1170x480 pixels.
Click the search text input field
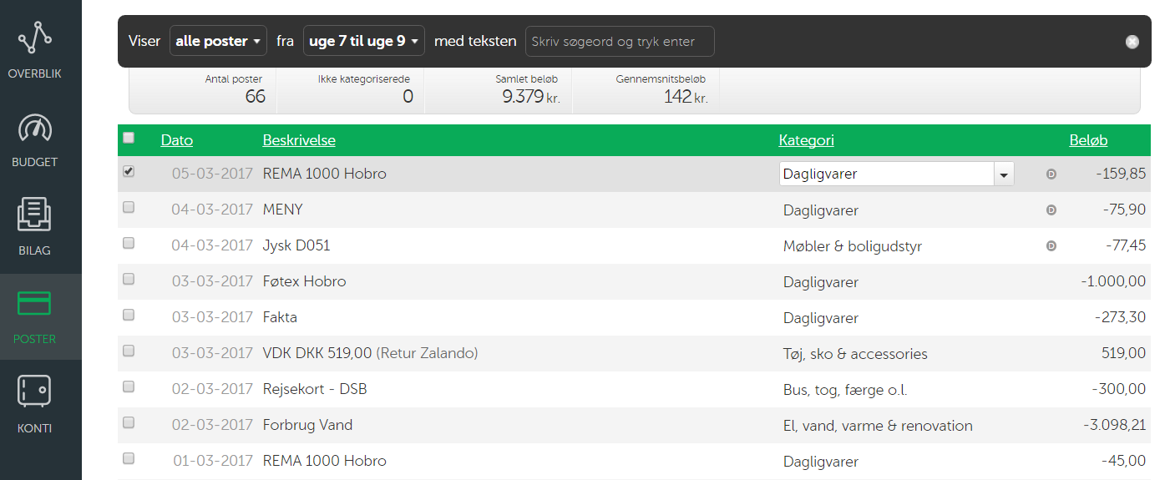tap(619, 41)
